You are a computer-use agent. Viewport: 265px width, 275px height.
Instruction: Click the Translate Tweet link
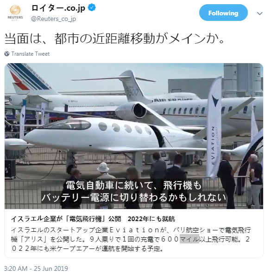[31, 54]
